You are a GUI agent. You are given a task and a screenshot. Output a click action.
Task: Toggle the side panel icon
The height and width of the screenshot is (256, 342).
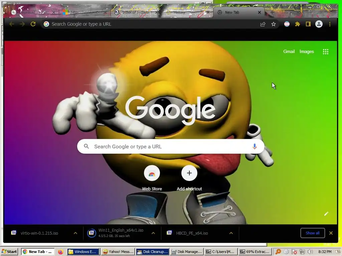click(308, 24)
